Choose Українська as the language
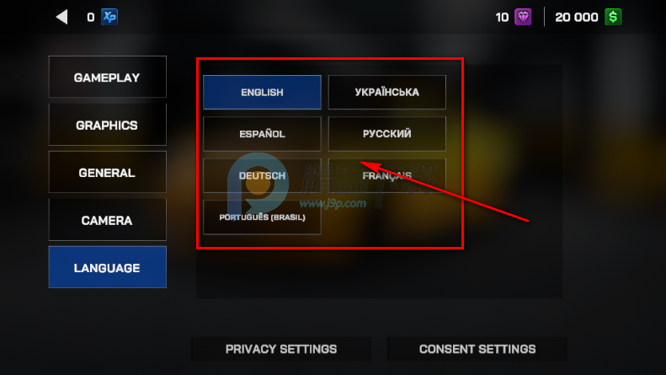The image size is (666, 375). [387, 92]
